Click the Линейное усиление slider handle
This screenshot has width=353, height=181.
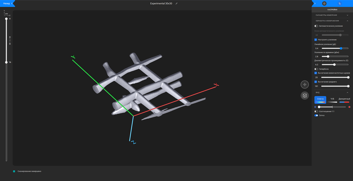coord(341,48)
